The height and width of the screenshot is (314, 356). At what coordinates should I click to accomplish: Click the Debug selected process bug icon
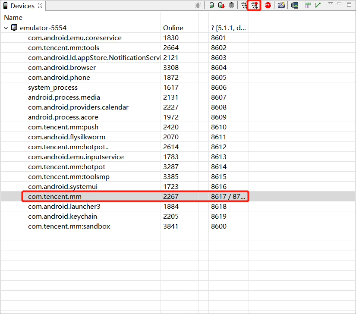(198, 6)
